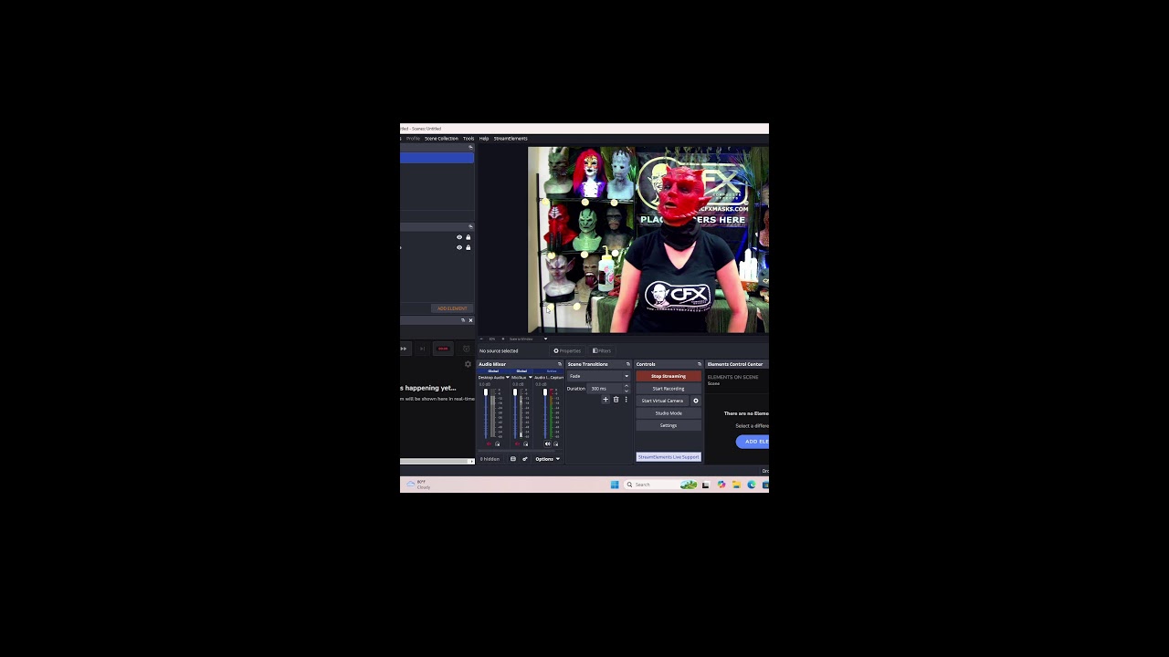This screenshot has width=1169, height=657.
Task: Click the fast-forward icon in activity feed
Action: tap(404, 349)
